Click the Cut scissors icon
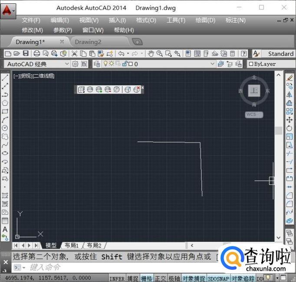The image size is (296, 282). point(74,54)
